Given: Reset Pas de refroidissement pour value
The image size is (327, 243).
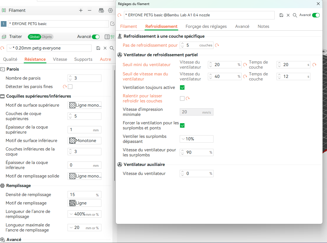Looking at the screenshot, I should pyautogui.click(x=217, y=45).
